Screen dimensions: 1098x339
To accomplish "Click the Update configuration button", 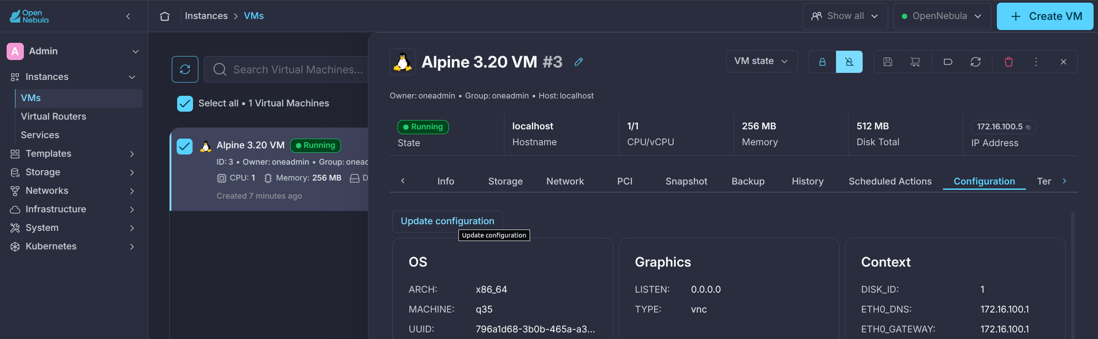I will [447, 221].
